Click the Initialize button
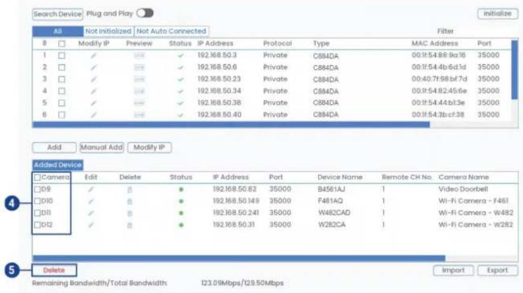Screen dimensions: 523x293 click(x=498, y=14)
